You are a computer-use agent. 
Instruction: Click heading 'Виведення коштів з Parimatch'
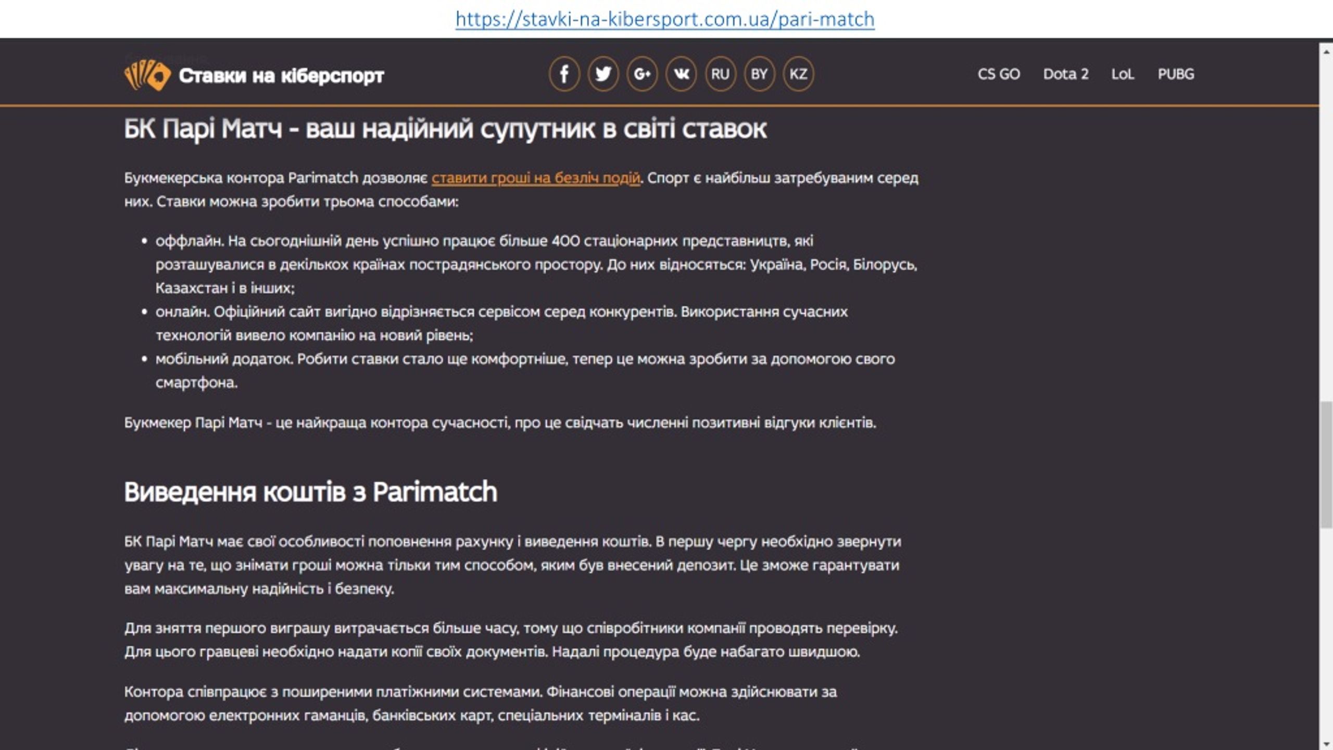coord(311,492)
